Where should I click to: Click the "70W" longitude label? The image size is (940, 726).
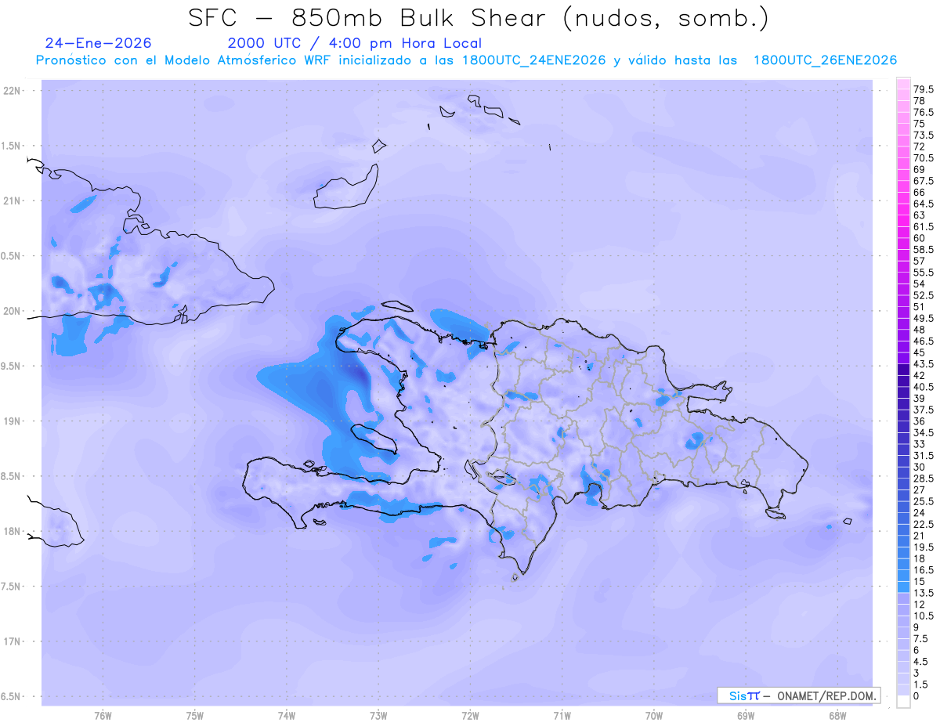653,715
